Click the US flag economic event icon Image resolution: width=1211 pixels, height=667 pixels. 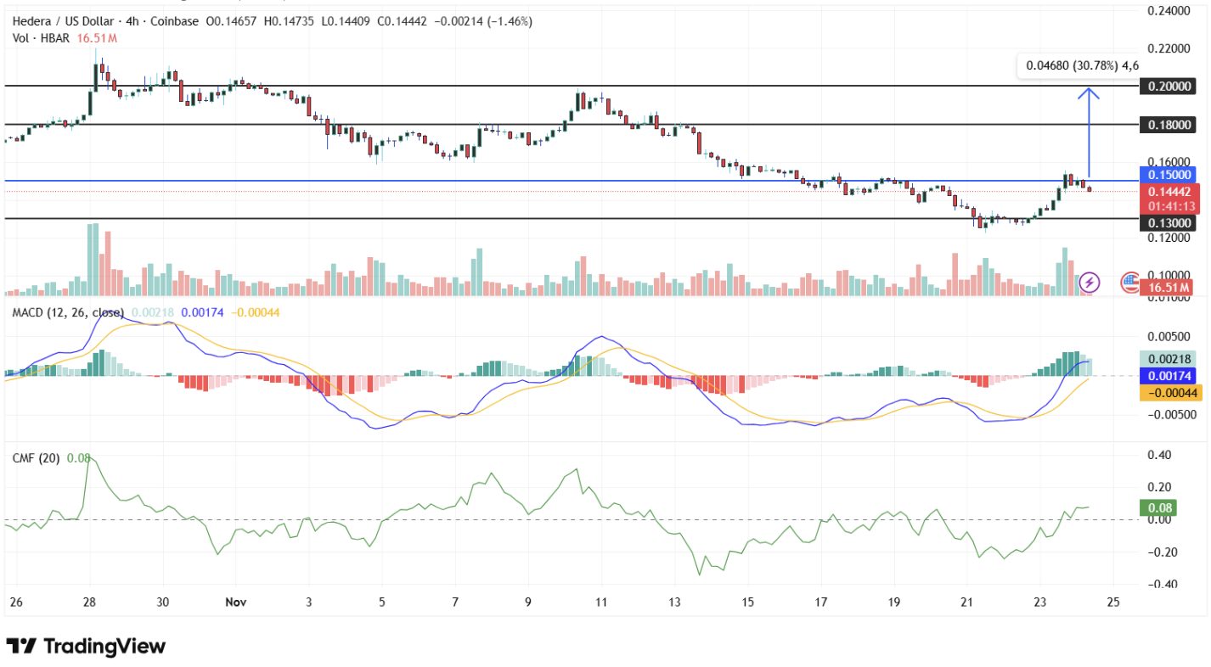(1130, 282)
